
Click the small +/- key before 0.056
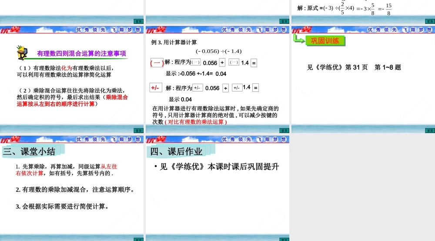click(197, 88)
